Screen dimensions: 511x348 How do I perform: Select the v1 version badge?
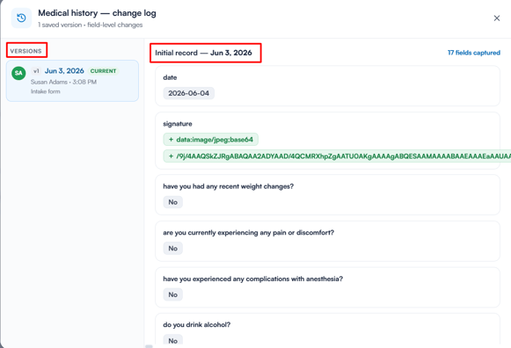36,70
